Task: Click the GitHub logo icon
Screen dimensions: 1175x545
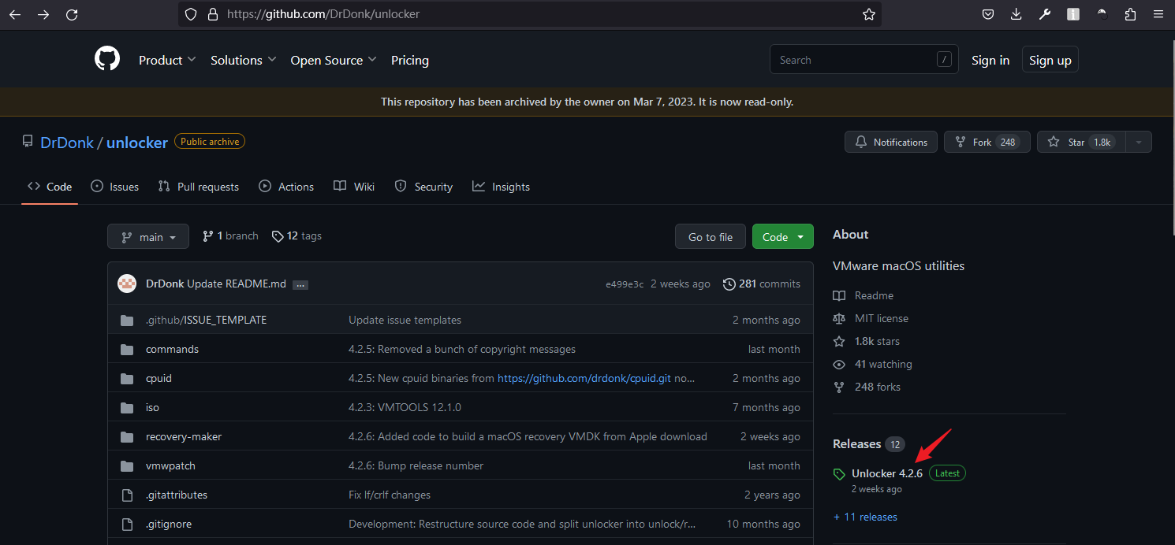Action: click(x=107, y=60)
